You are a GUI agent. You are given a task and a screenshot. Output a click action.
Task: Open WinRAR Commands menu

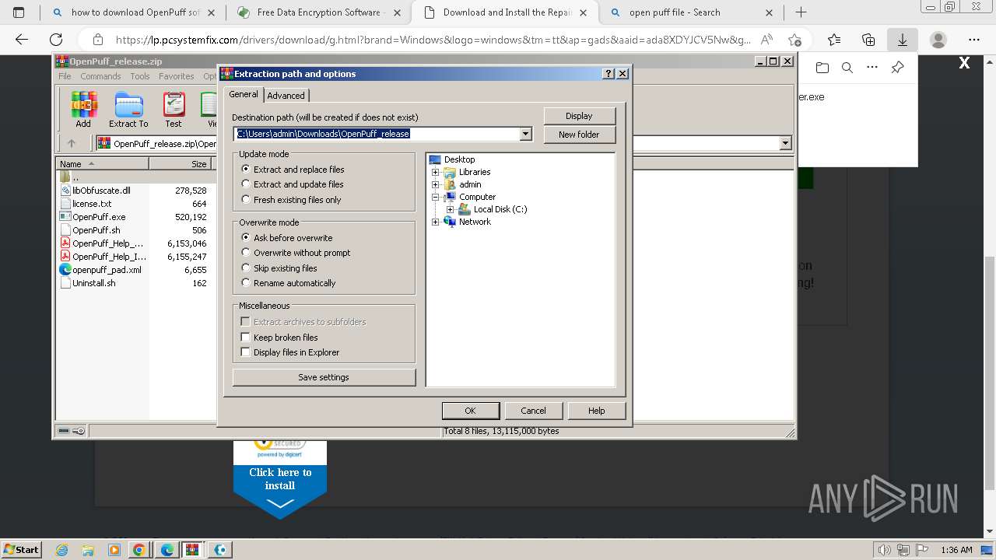click(100, 76)
